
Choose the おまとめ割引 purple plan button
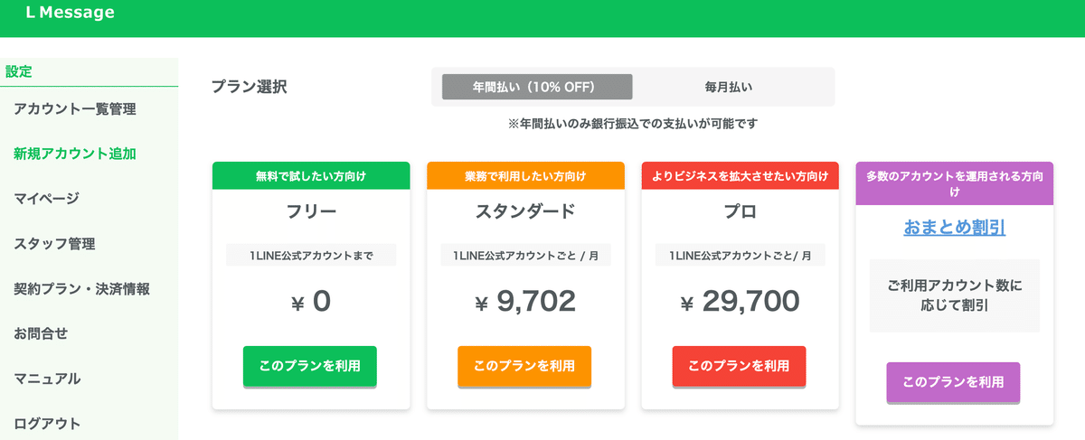[x=953, y=382]
